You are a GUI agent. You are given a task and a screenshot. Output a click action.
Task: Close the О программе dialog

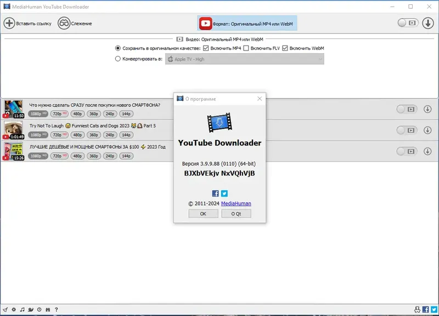260,99
